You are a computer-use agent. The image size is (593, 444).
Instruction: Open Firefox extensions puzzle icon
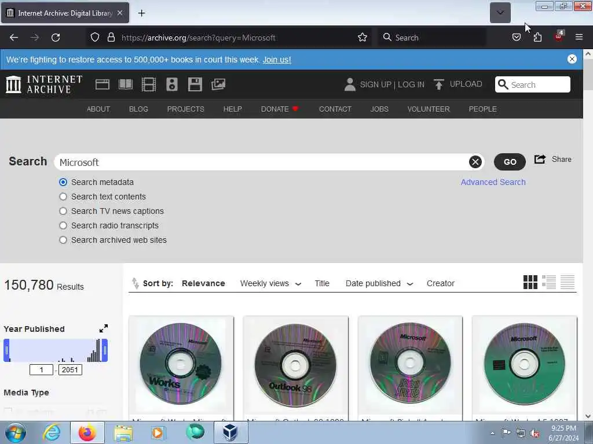click(x=537, y=38)
